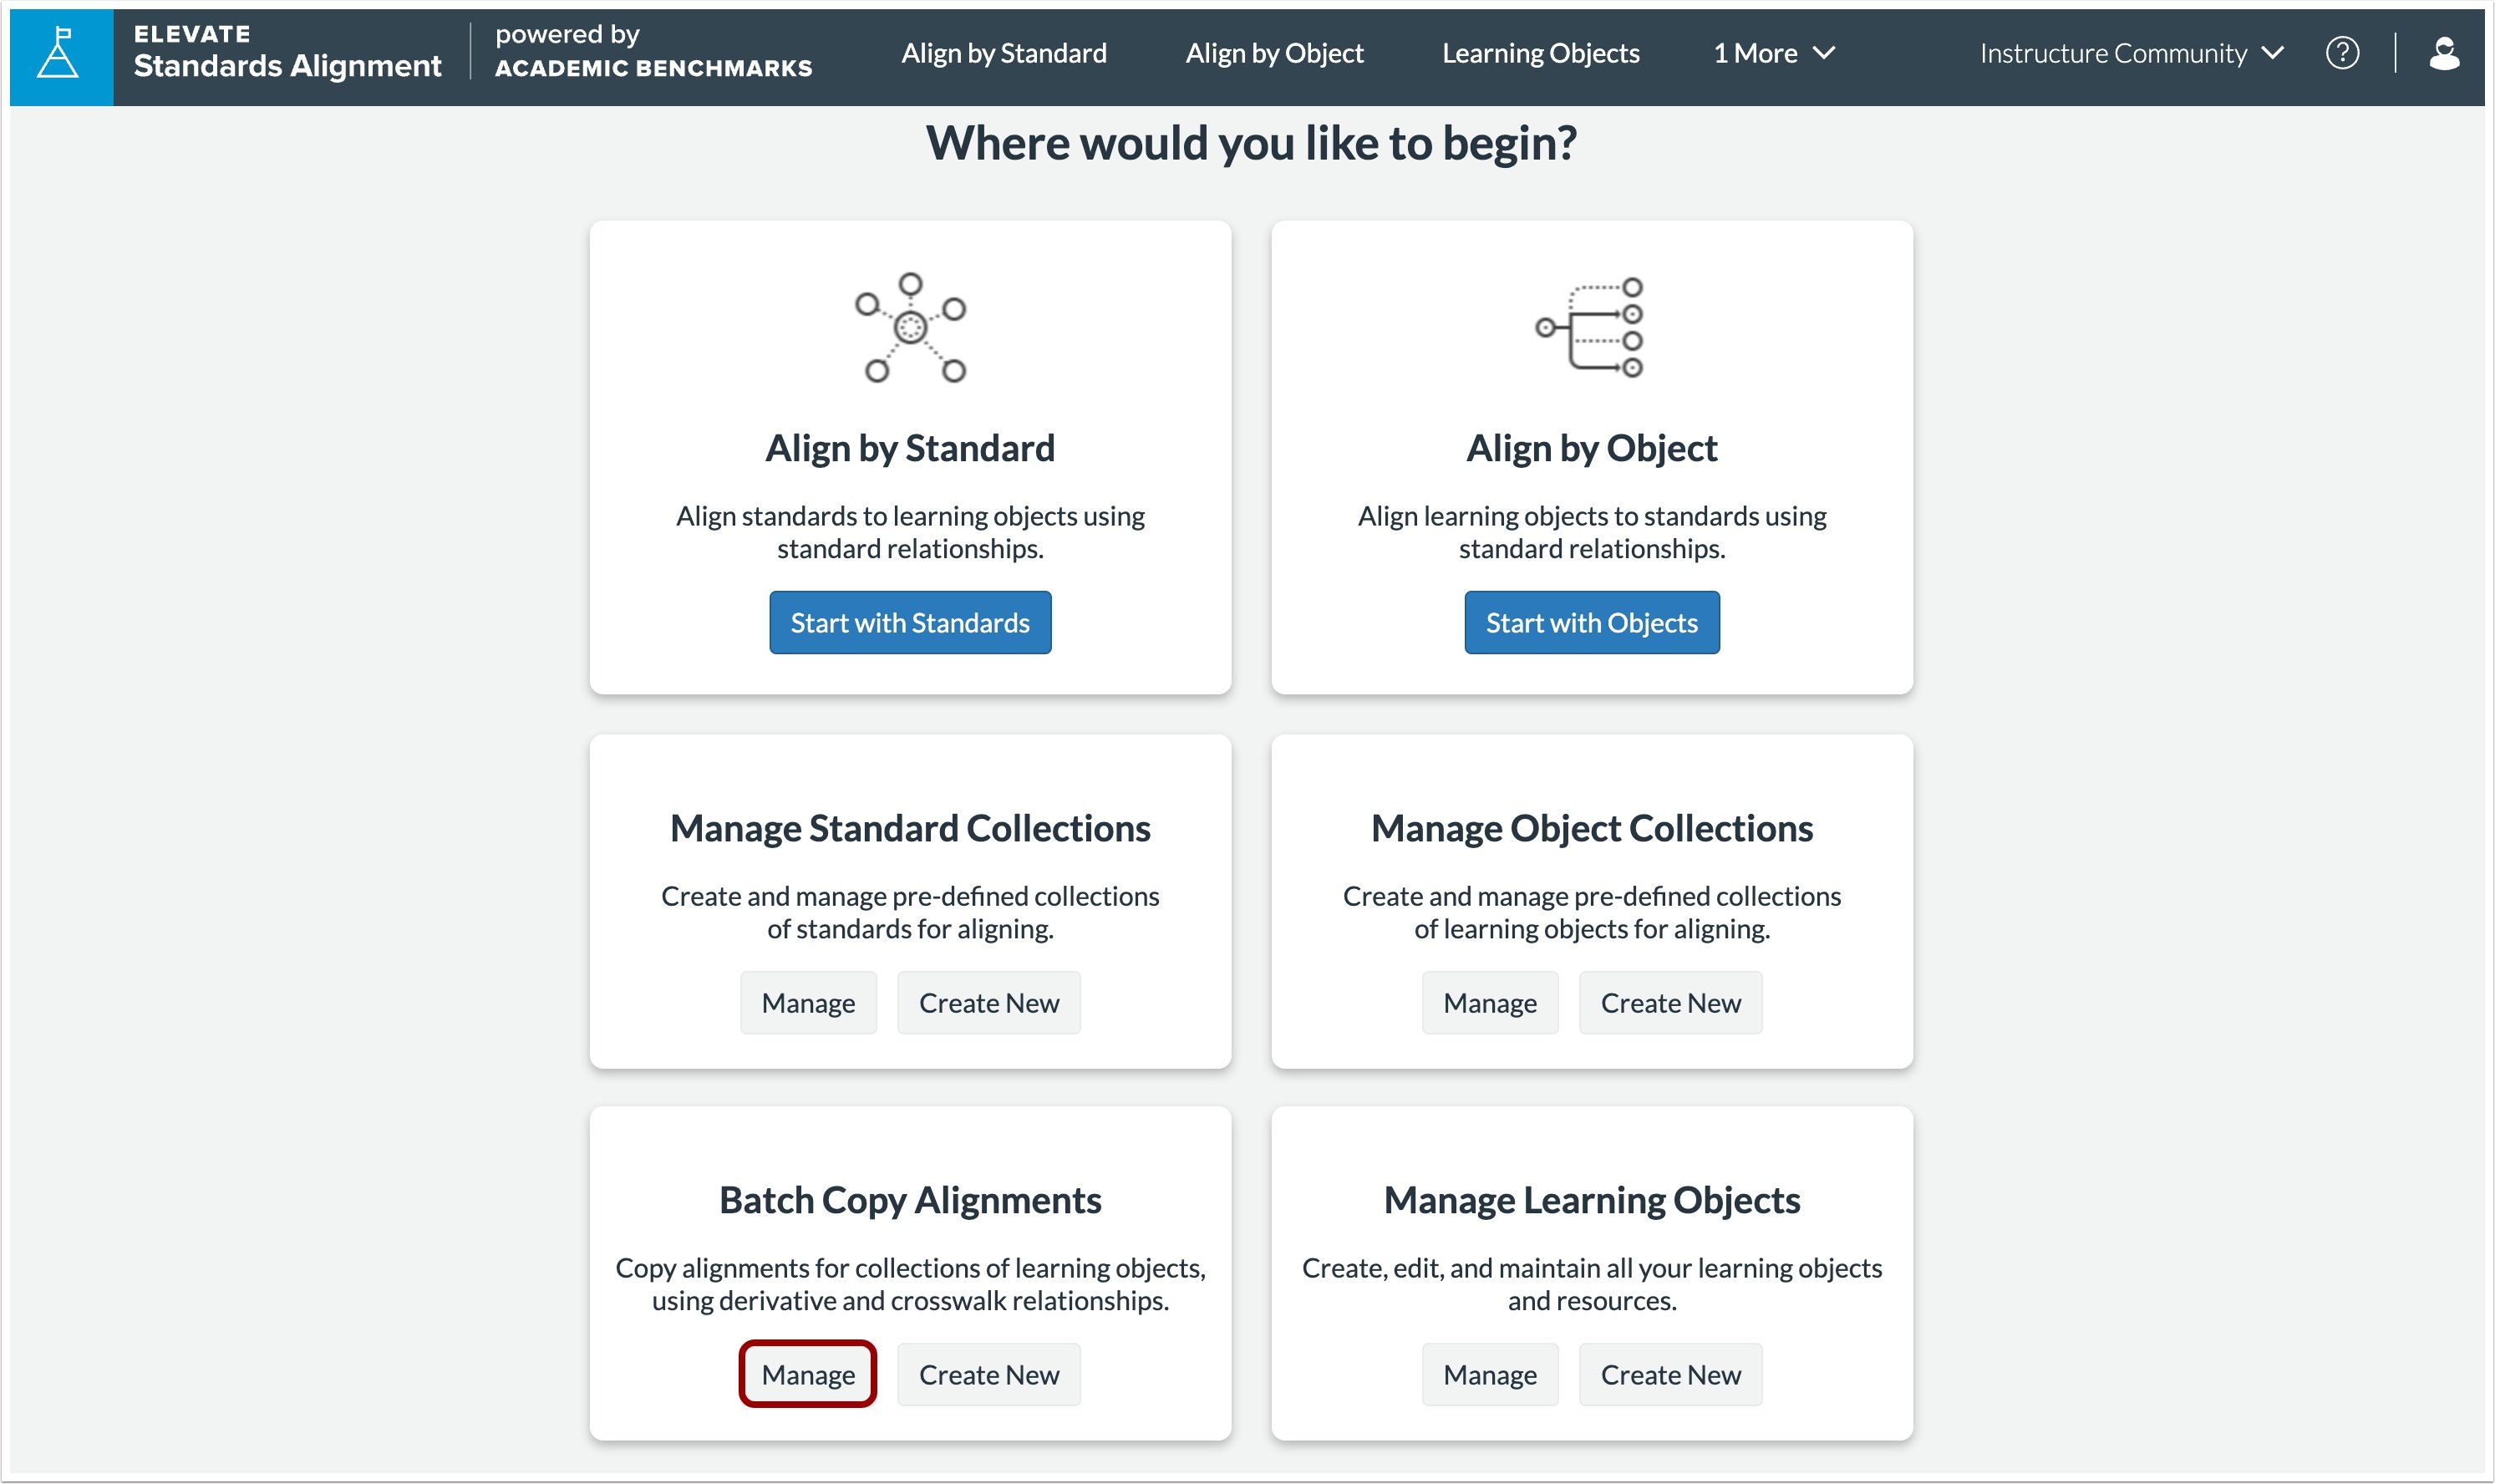Open the Instructure Community dropdown
This screenshot has height=1484, width=2495.
click(x=2130, y=53)
